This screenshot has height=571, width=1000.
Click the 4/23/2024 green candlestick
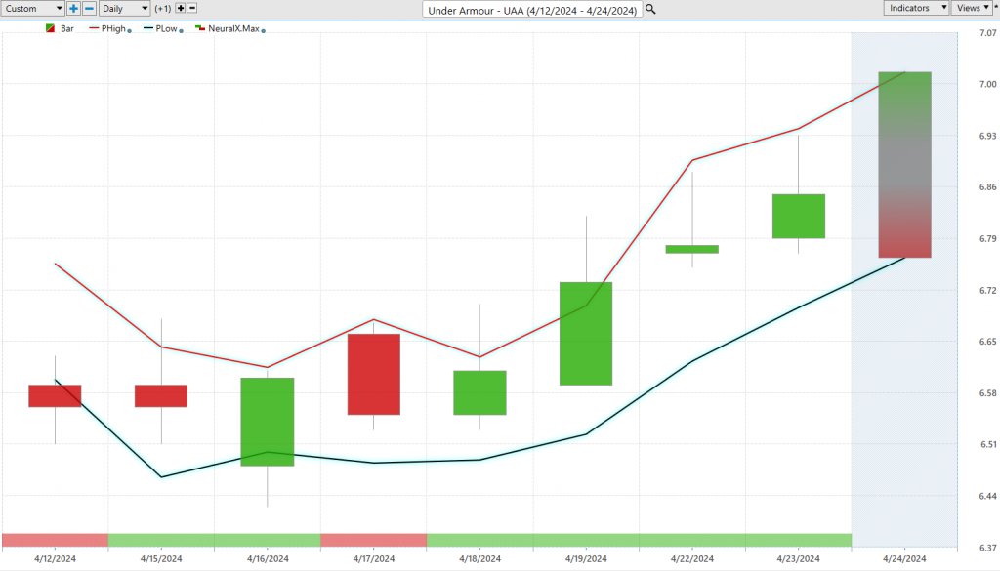(799, 216)
